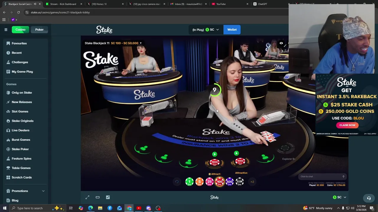Click the Stake logo in header
This screenshot has width=378, height=212.
pos(104,30)
